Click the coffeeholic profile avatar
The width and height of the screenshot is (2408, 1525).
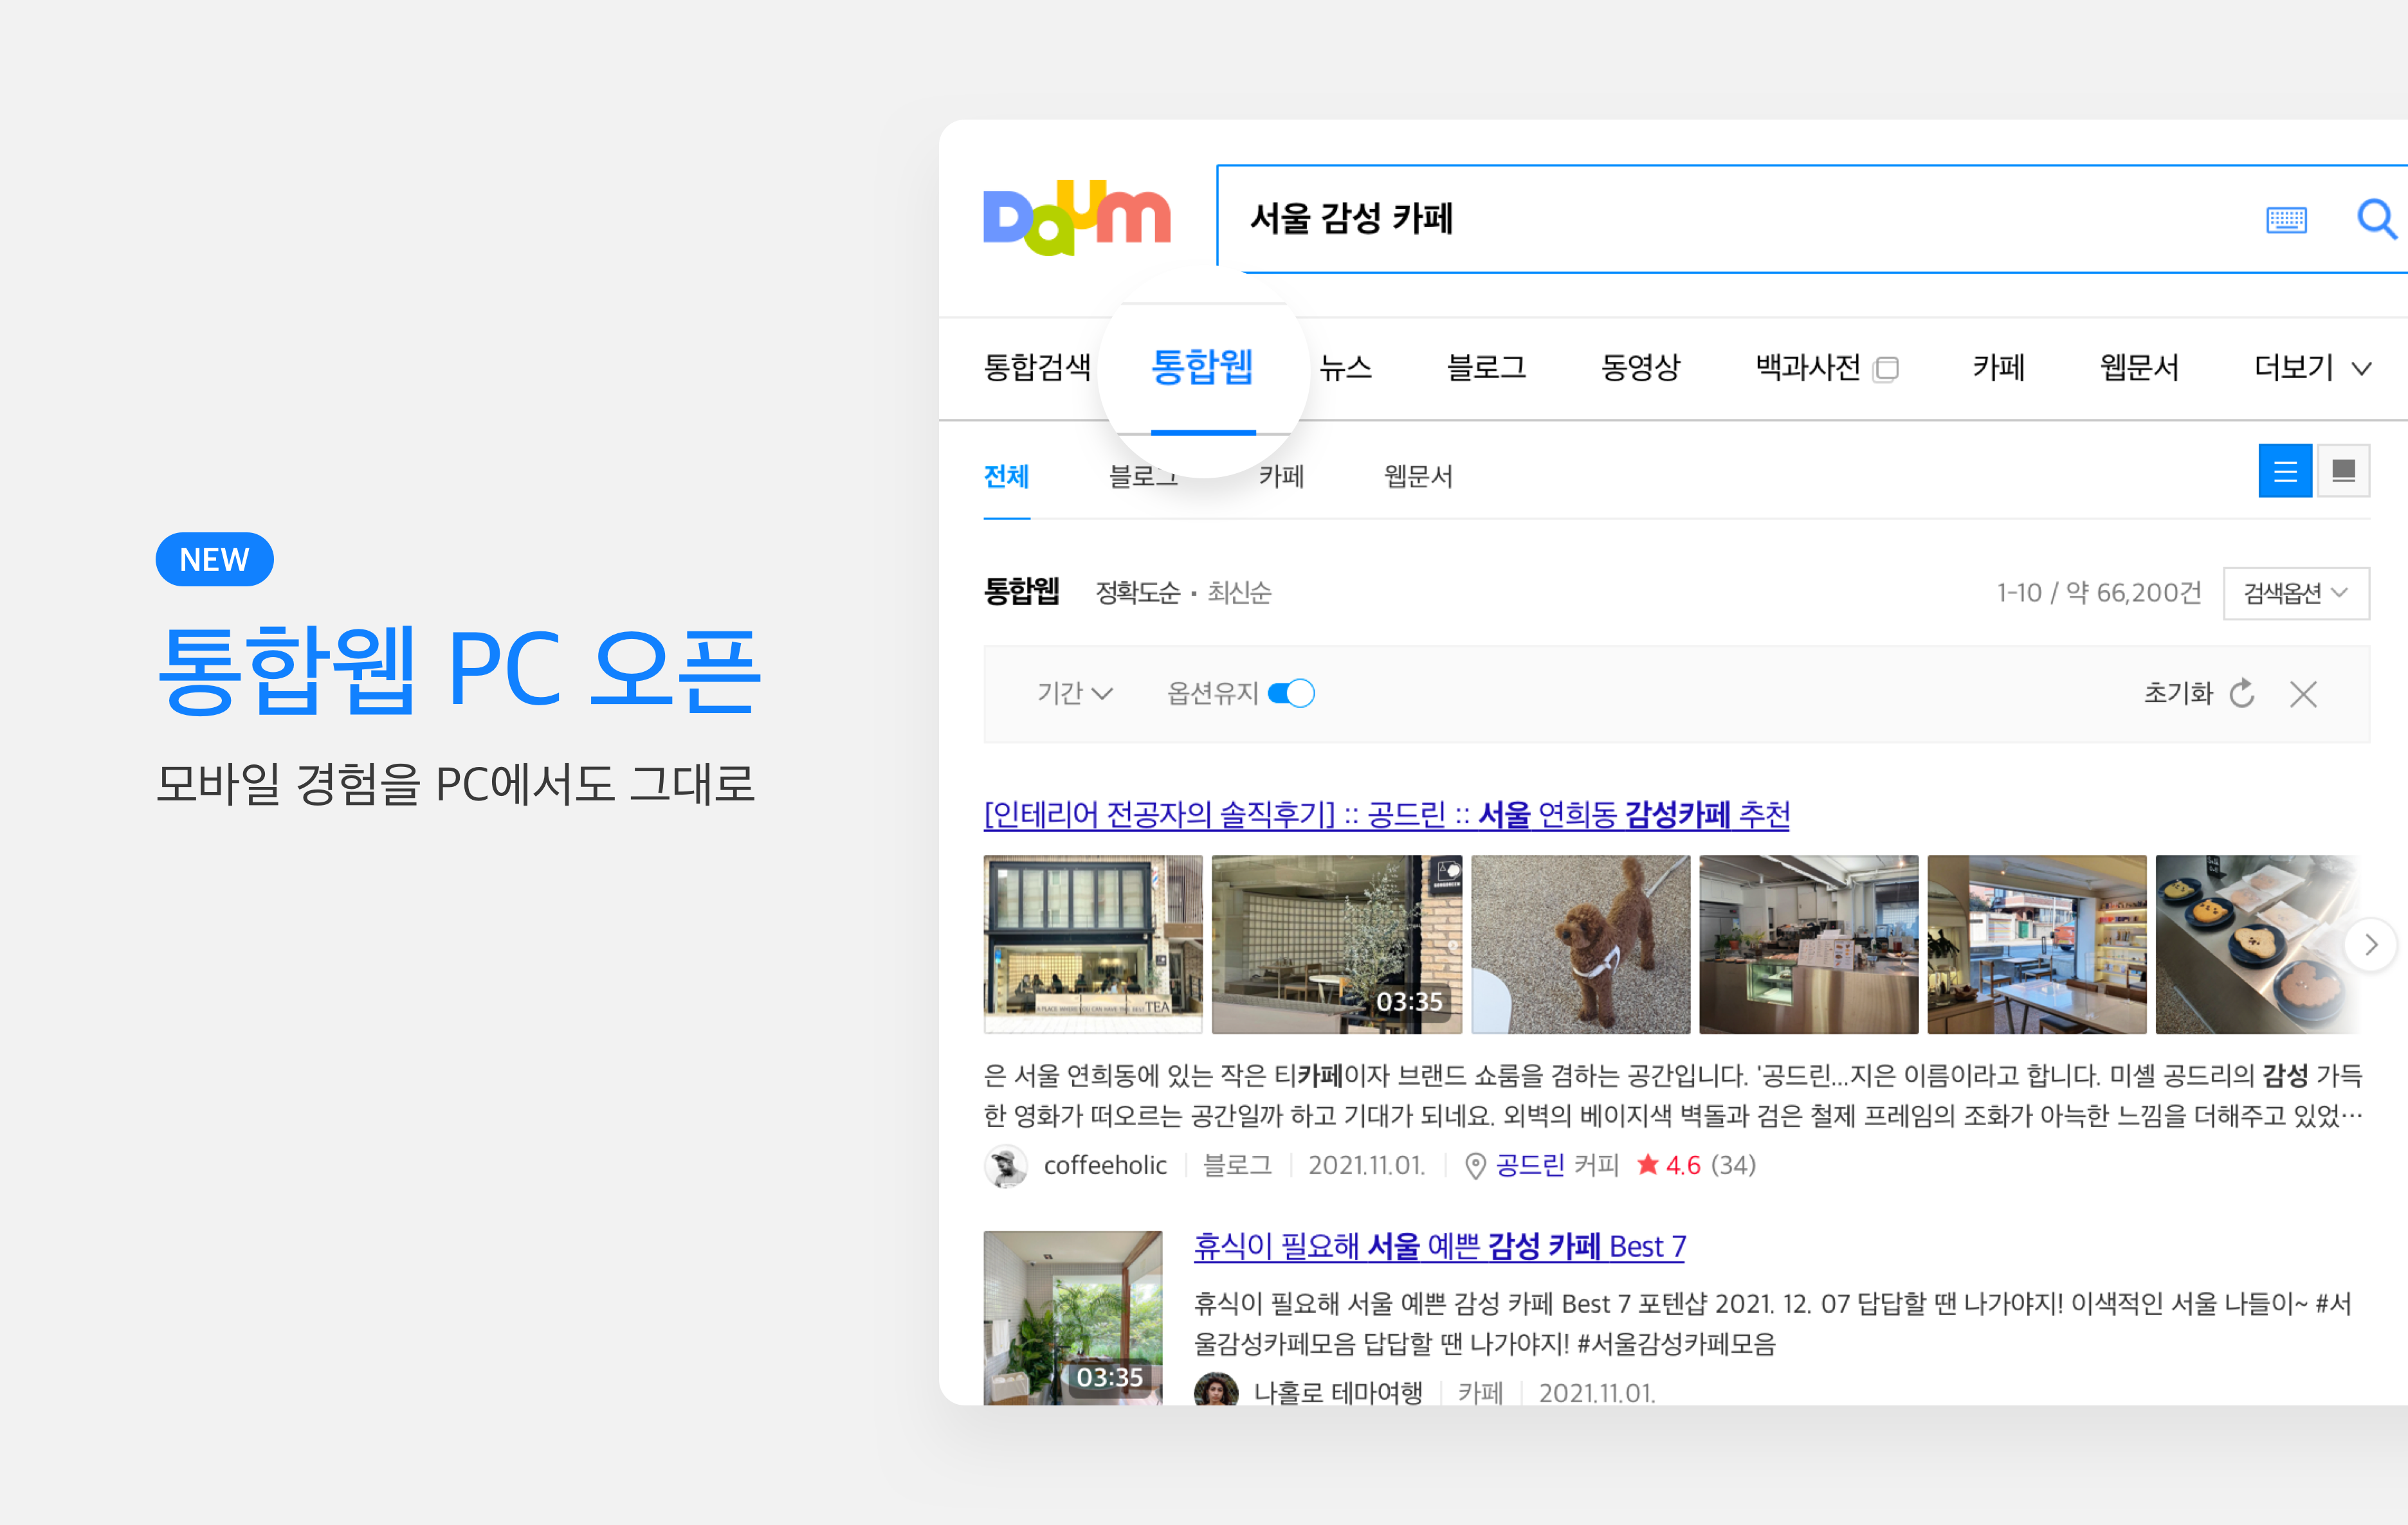point(1005,1165)
